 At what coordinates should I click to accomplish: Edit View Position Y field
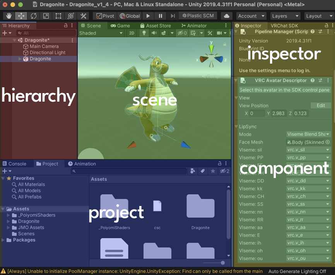(x=279, y=113)
